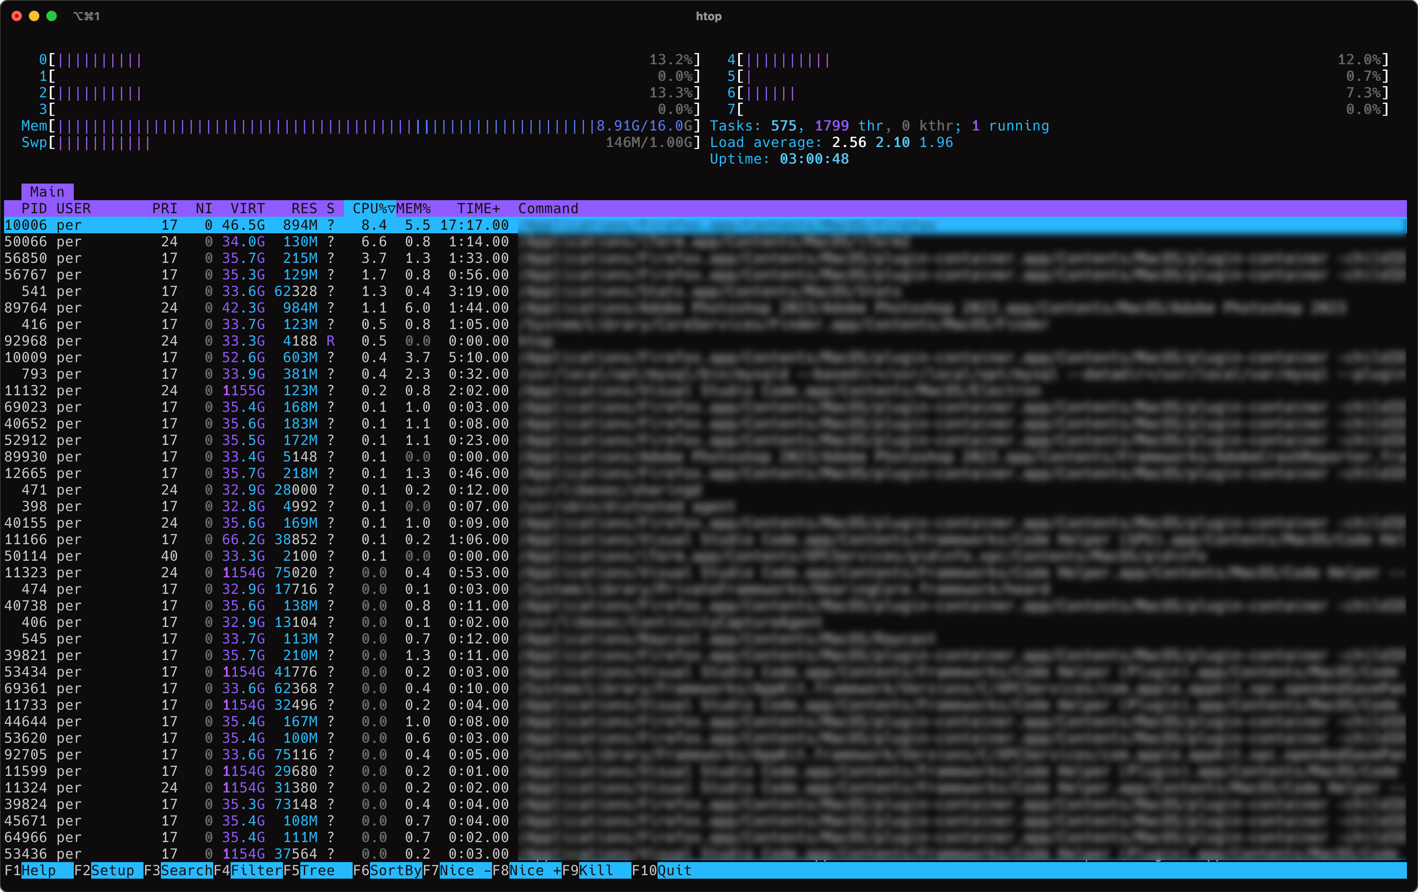Image resolution: width=1418 pixels, height=892 pixels.
Task: Click the 146M/1.00G swap value
Action: click(649, 143)
